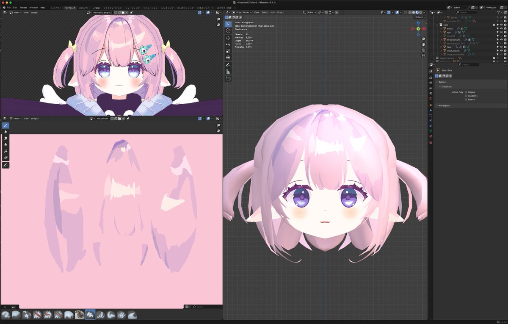Enable Affect Only Locations checkbox
Viewport: 508px width, 324px height.
466,96
